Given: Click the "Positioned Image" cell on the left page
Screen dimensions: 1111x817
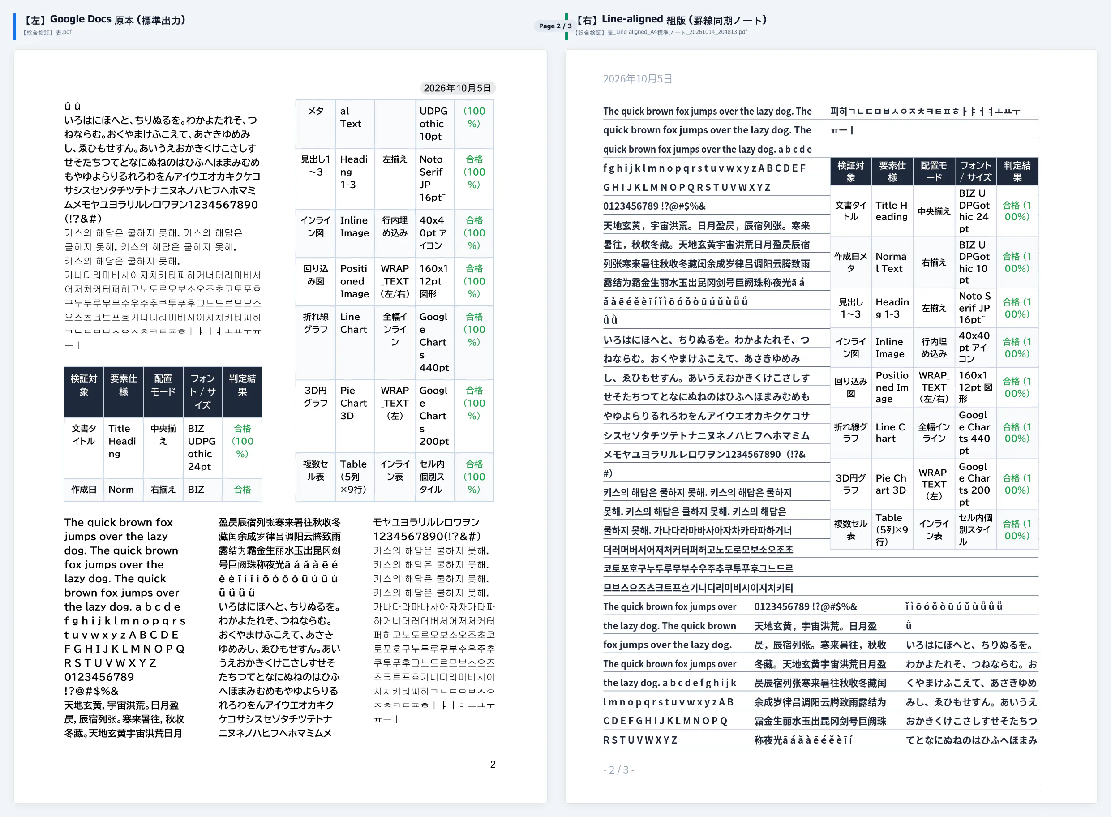Looking at the screenshot, I should coord(355,281).
